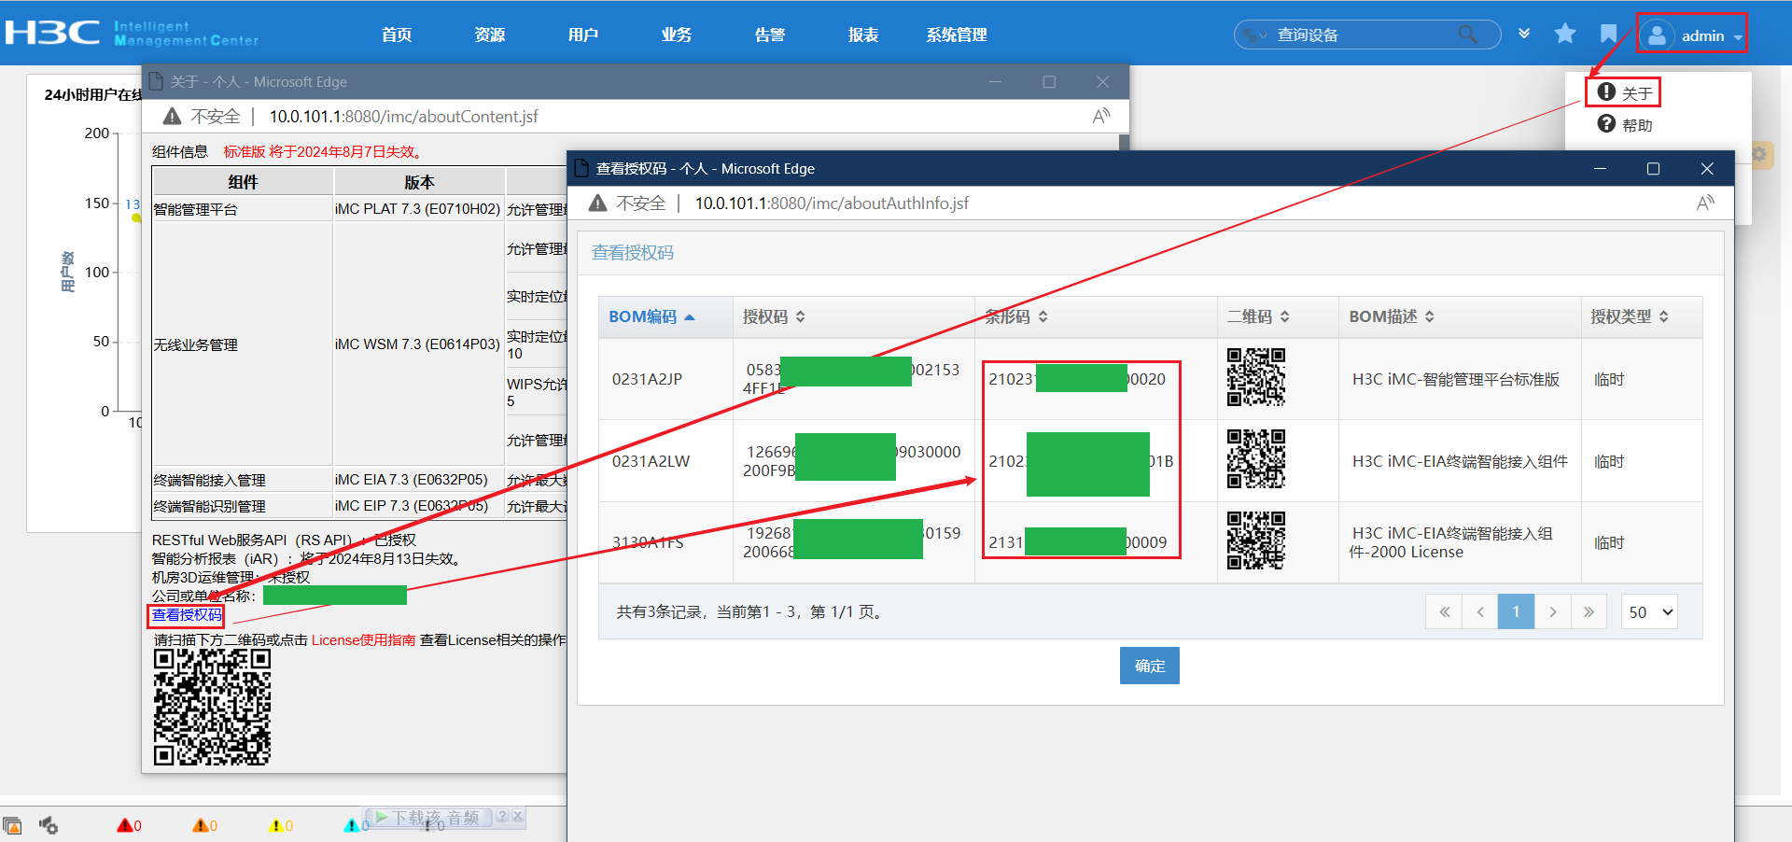The height and width of the screenshot is (842, 1792).
Task: Click the H3C iMC-EIA终端智能接入组件 description
Action: [1460, 461]
